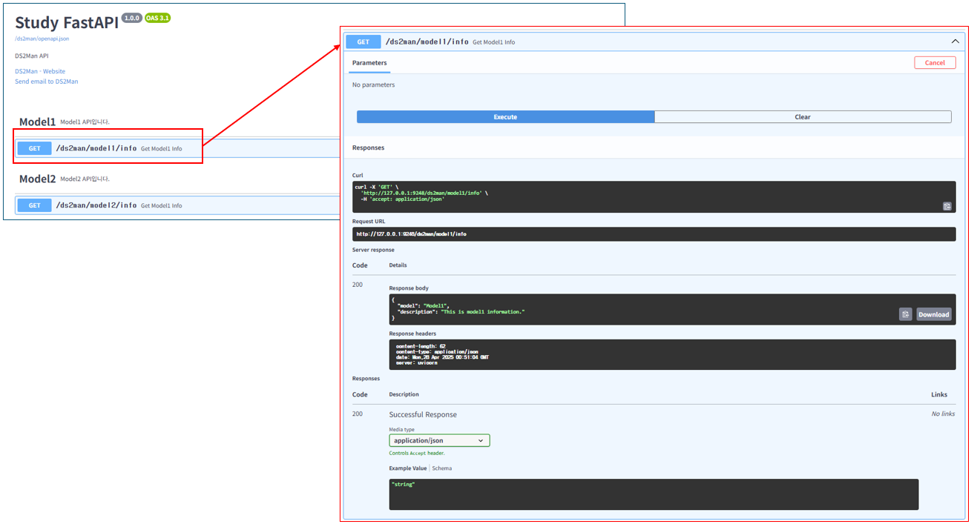Click the Execute button
Viewport: 974px width, 527px height.
[x=505, y=117]
